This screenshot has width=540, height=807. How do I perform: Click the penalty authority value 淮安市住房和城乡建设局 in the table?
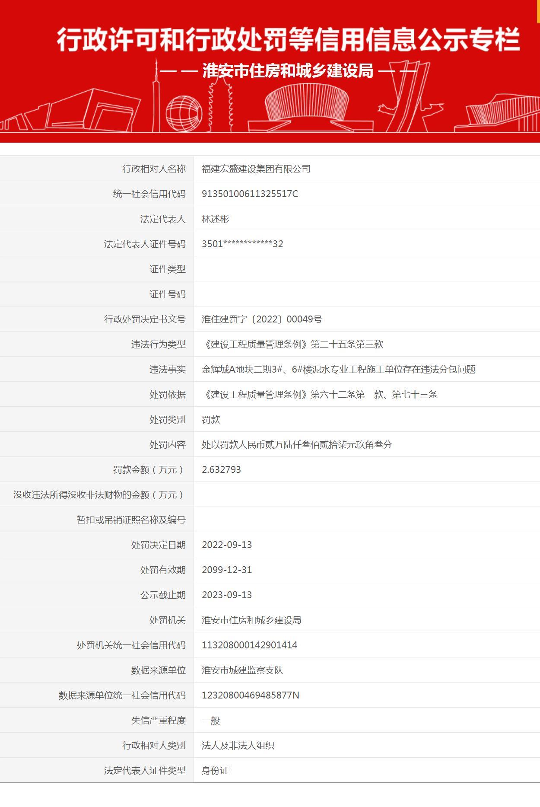click(x=251, y=620)
